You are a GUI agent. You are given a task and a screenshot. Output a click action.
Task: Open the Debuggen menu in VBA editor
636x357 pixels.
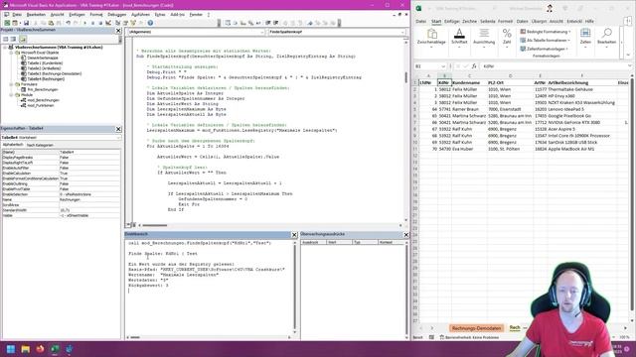[117, 15]
